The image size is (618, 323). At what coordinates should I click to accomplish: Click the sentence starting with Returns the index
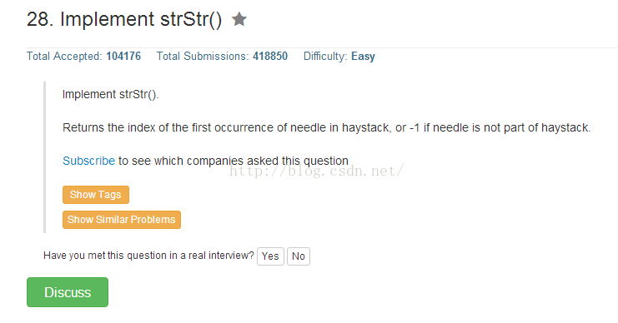327,128
